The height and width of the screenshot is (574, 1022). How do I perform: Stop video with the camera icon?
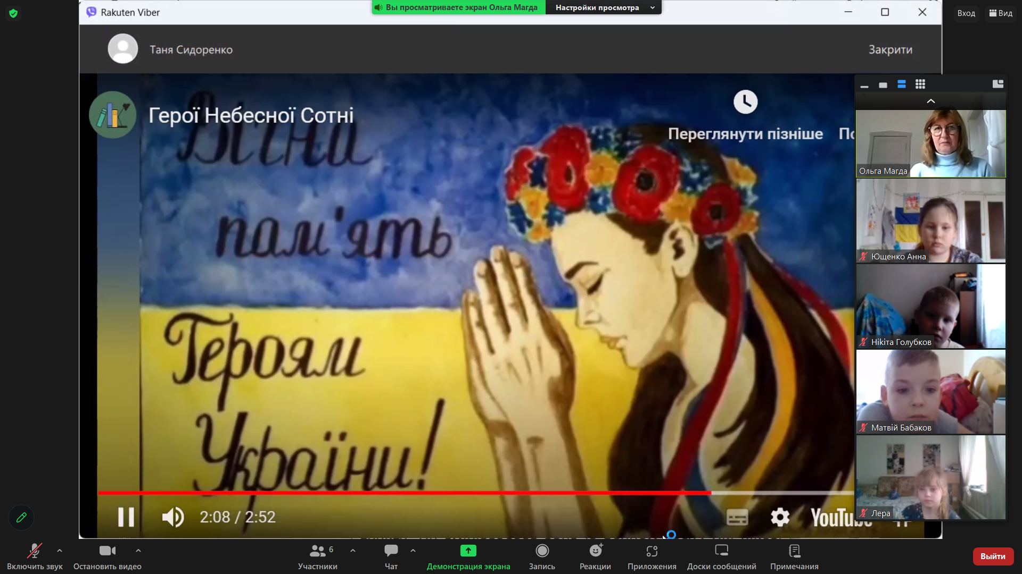[x=108, y=551]
